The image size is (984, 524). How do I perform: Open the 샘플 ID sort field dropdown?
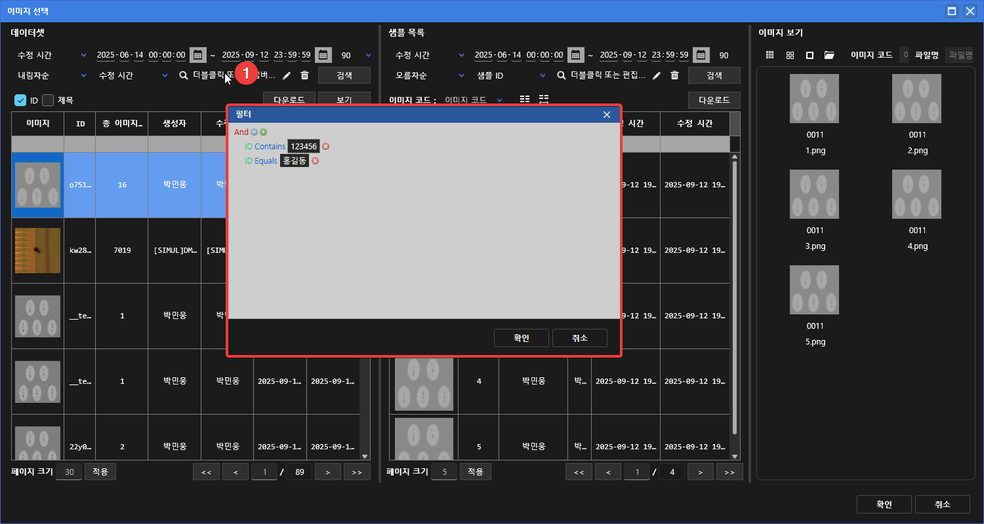[x=543, y=76]
